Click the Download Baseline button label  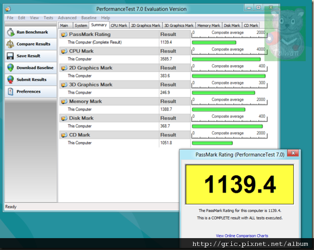[x=35, y=68]
